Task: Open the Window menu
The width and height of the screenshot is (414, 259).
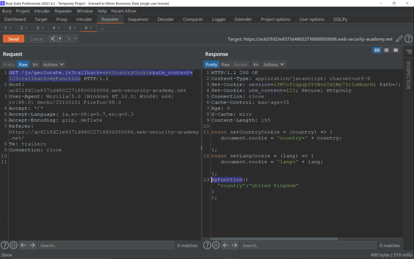Action: tap(85, 11)
